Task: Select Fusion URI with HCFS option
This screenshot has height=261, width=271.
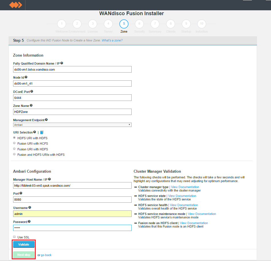Action: point(14,143)
